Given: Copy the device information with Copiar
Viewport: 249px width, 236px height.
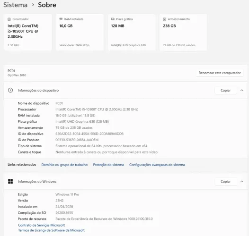Looking at the screenshot, I should coord(225,90).
